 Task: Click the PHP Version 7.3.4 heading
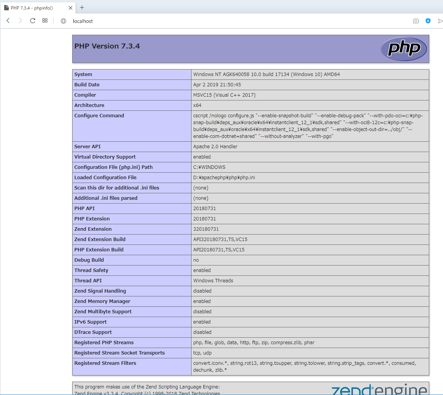tap(107, 46)
